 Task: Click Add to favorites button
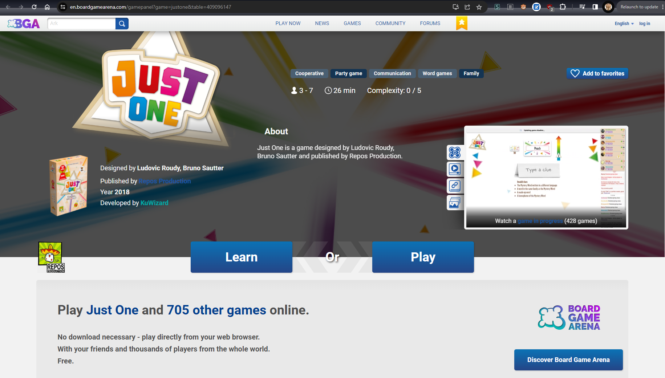597,73
